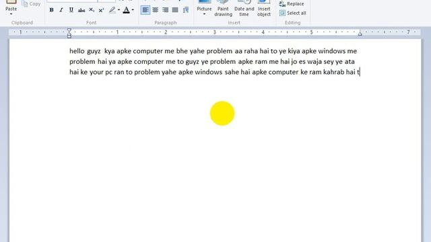This screenshot has width=431, height=242.
Task: Justify the paragraph text
Action: tap(175, 10)
